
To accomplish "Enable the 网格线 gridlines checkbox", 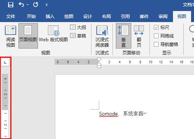I will coord(156,36).
